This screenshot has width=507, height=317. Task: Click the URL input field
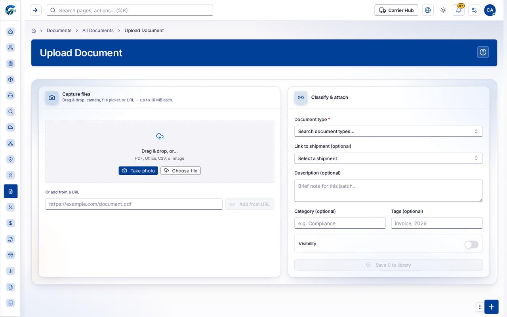coord(134,204)
